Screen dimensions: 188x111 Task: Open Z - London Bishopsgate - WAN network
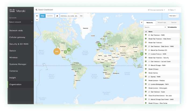158,84
